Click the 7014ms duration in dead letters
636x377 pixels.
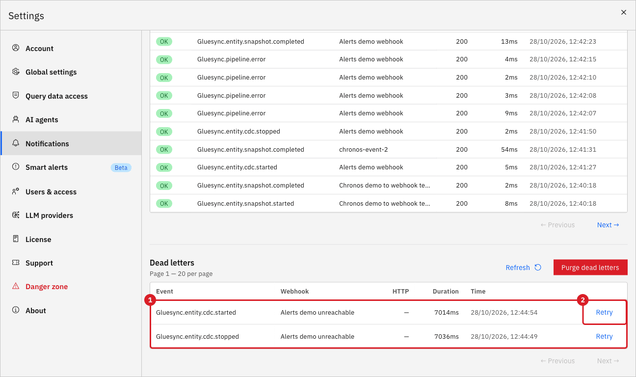pyautogui.click(x=447, y=312)
